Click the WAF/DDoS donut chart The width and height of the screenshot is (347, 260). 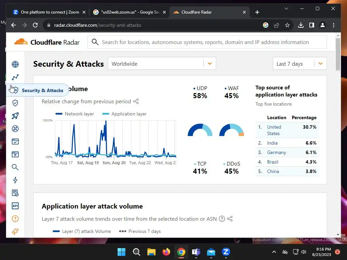tap(231, 130)
